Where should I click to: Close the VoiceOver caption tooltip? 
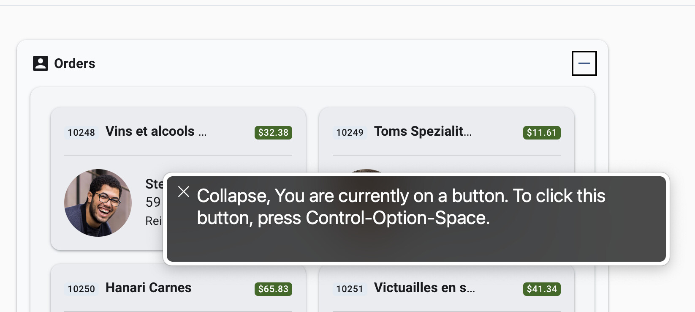(x=184, y=192)
